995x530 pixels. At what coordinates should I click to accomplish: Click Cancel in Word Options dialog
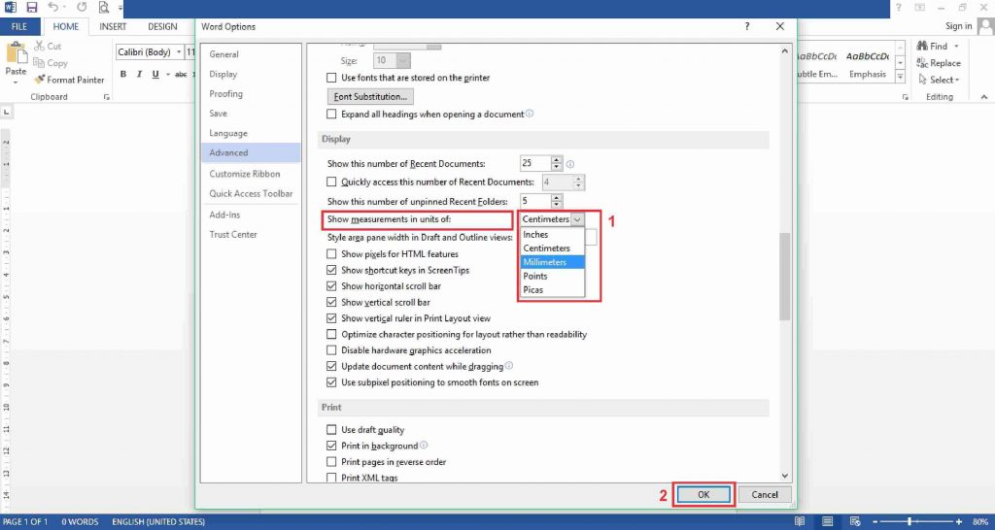click(765, 495)
